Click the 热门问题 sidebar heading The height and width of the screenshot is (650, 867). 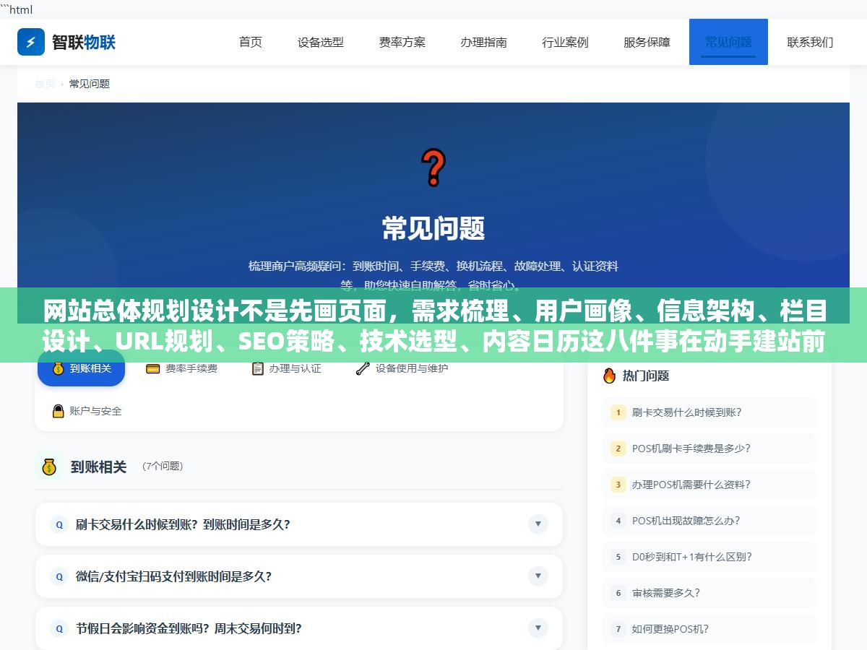tap(646, 376)
